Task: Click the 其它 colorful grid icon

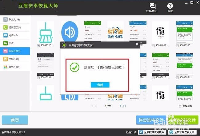Action: (x=5, y=67)
